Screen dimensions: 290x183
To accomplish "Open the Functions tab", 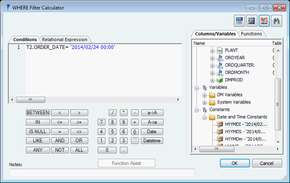I will click(251, 34).
